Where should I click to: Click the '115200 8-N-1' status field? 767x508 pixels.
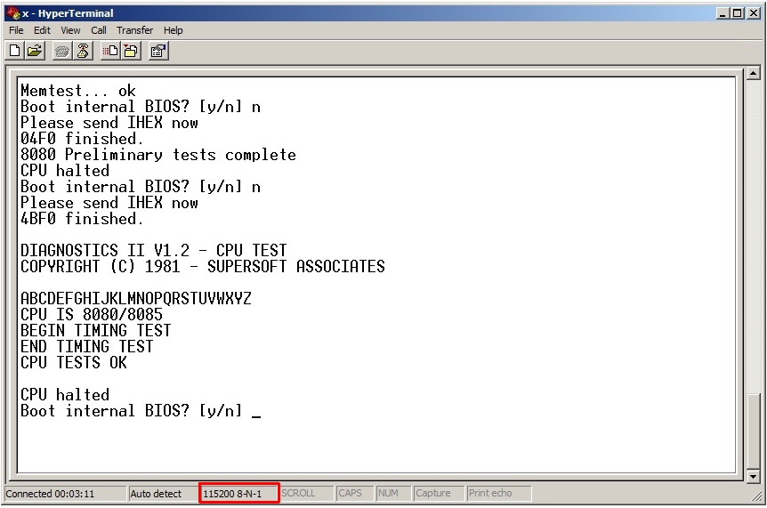[x=239, y=494]
